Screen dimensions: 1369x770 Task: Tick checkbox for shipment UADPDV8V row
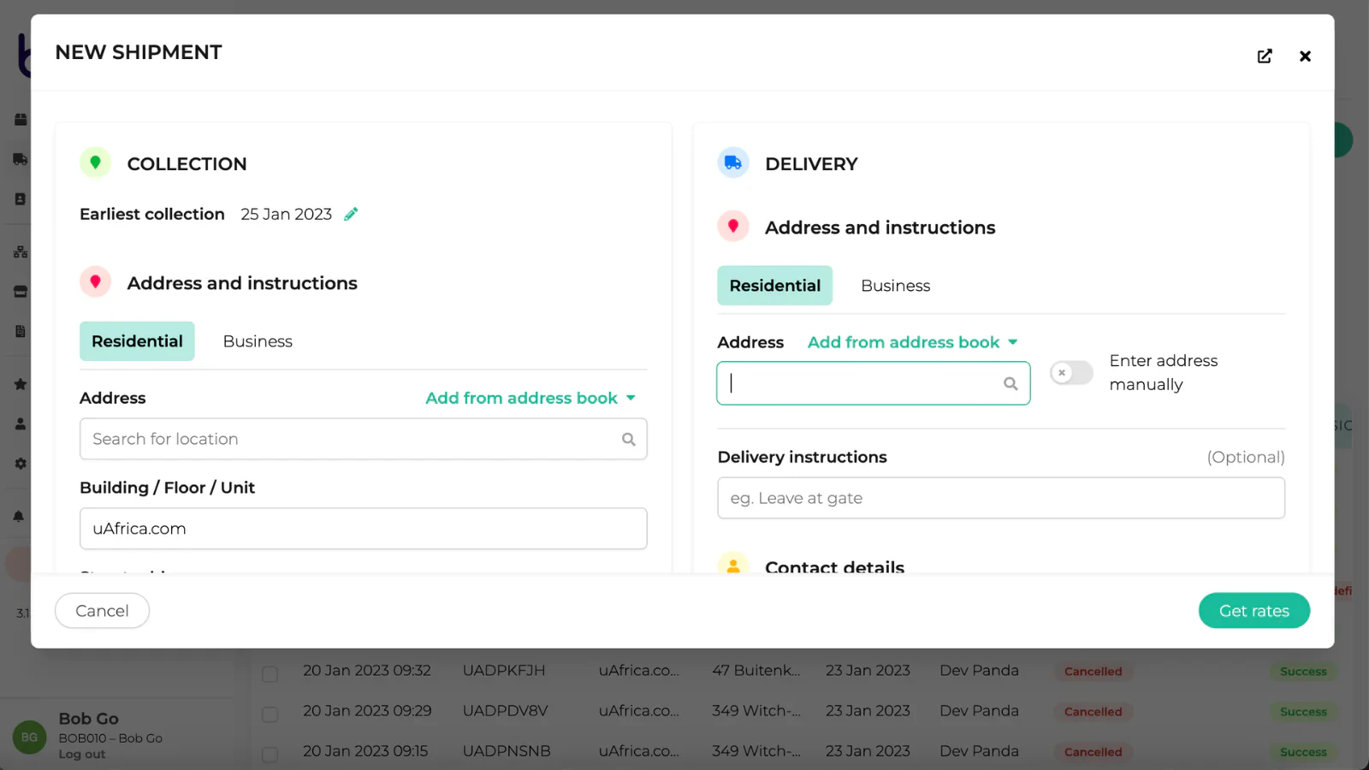[270, 714]
